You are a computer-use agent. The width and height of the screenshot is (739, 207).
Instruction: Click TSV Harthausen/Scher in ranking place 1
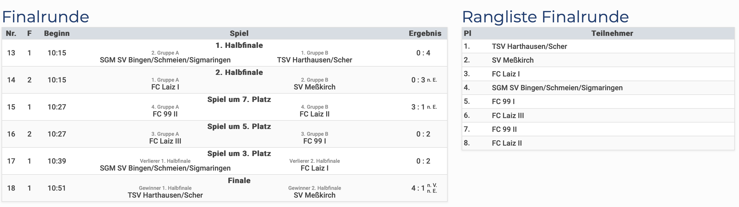pos(529,46)
